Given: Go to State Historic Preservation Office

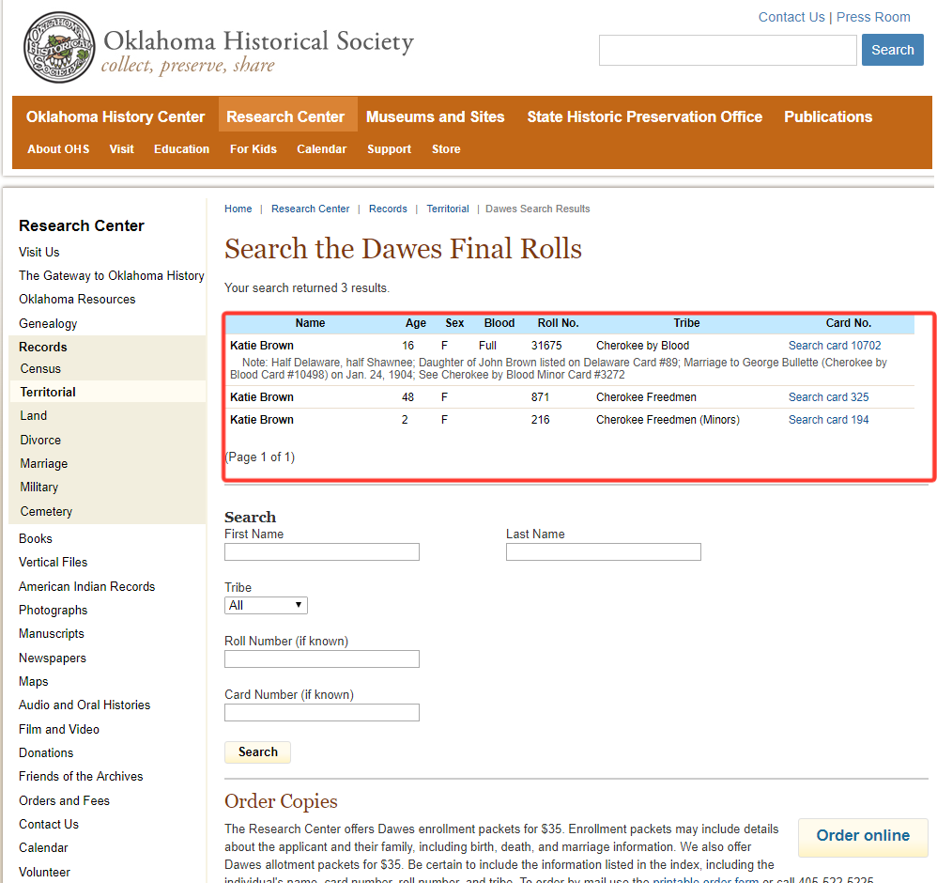Looking at the screenshot, I should pos(644,116).
